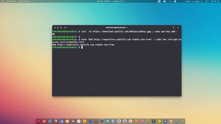Launch MEGA from the dock
This screenshot has height=124, width=221.
38,121
